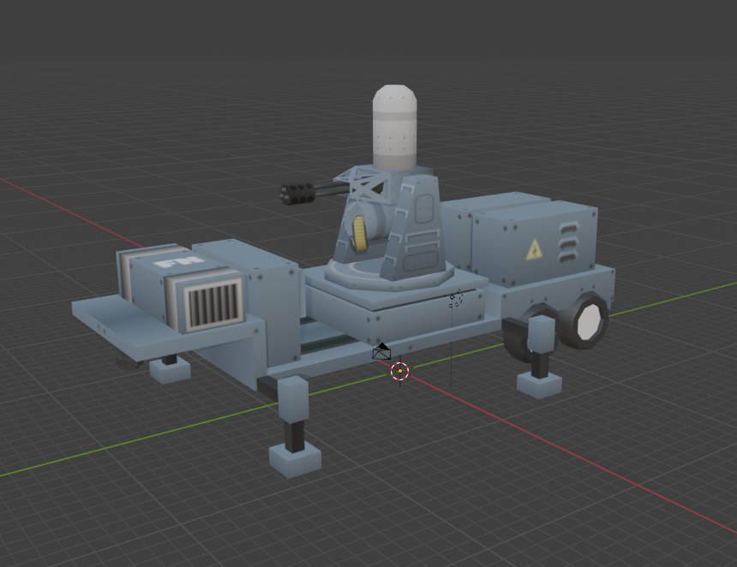Click the gatling gun muzzle
Screen dimensions: 737x567
tap(297, 194)
